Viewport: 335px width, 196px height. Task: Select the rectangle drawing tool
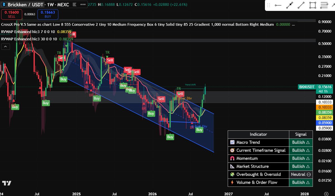(x=313, y=5)
